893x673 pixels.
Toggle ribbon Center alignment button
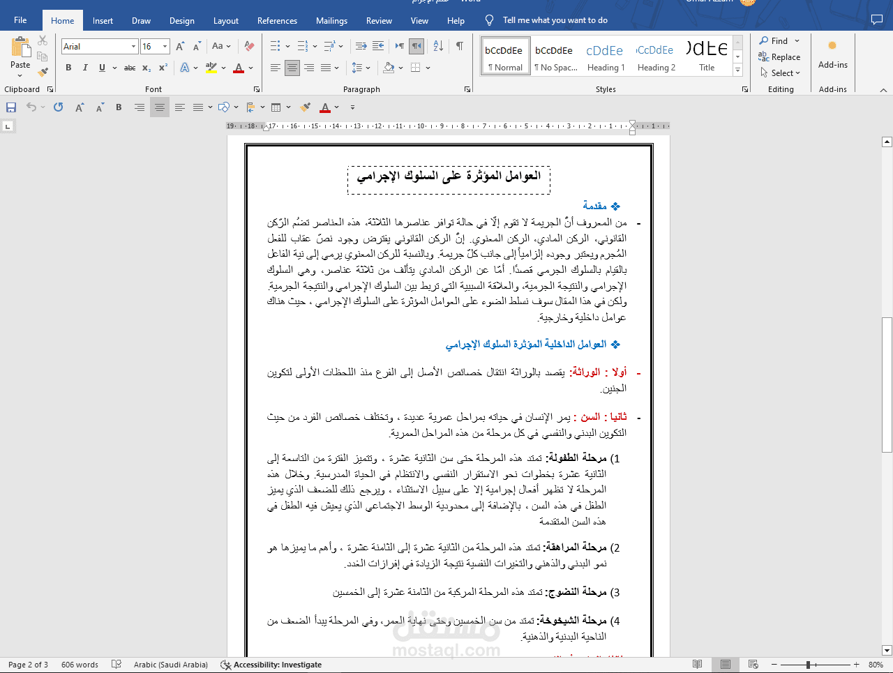coord(292,68)
